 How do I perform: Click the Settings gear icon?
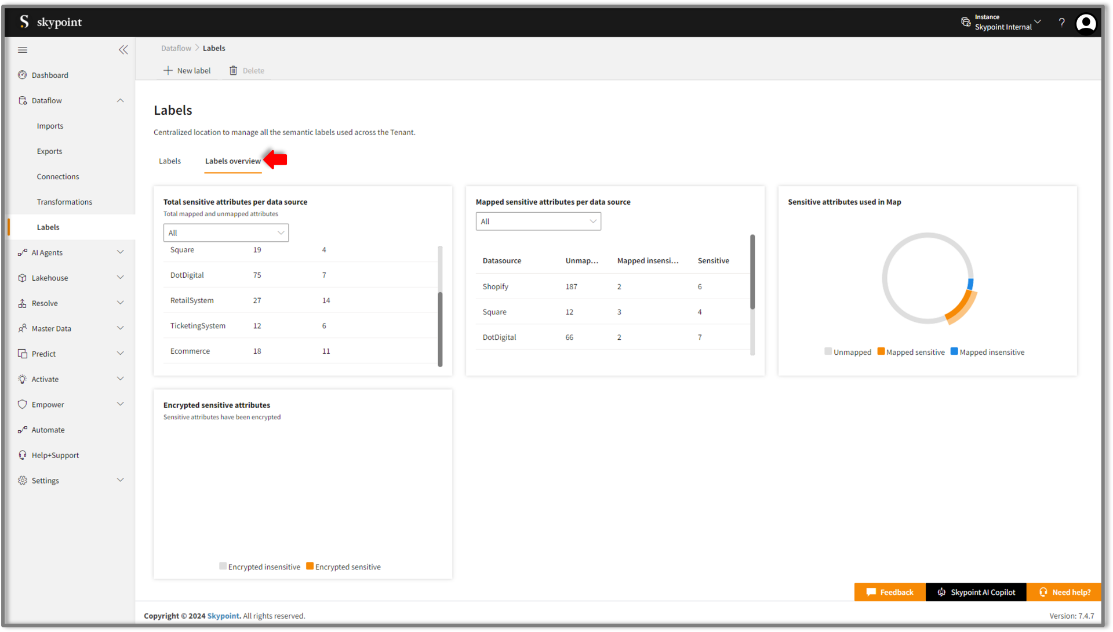(x=23, y=480)
